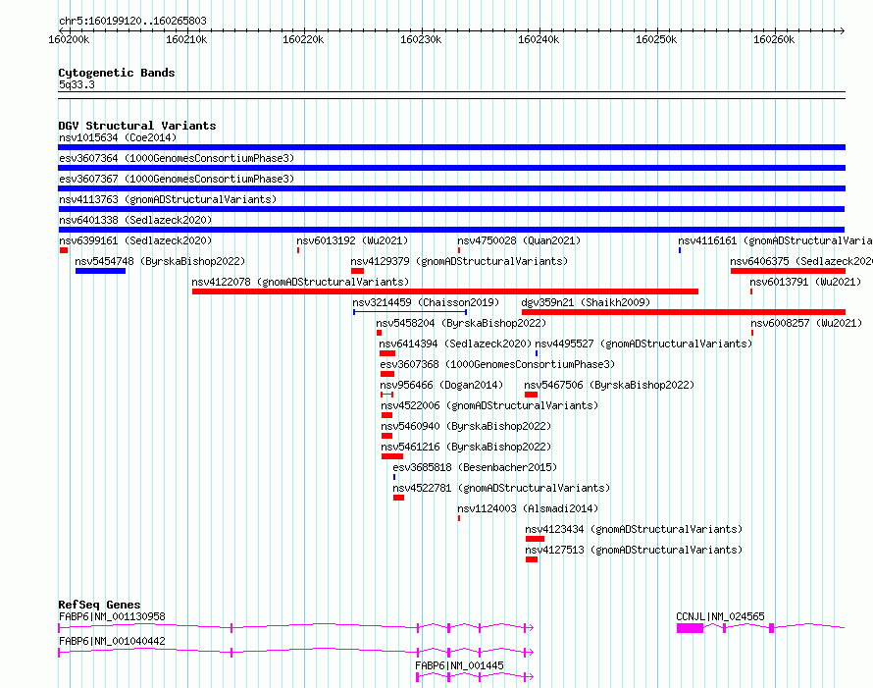Open nsv5460940 (ByrskaBishop2022) label

coord(466,426)
